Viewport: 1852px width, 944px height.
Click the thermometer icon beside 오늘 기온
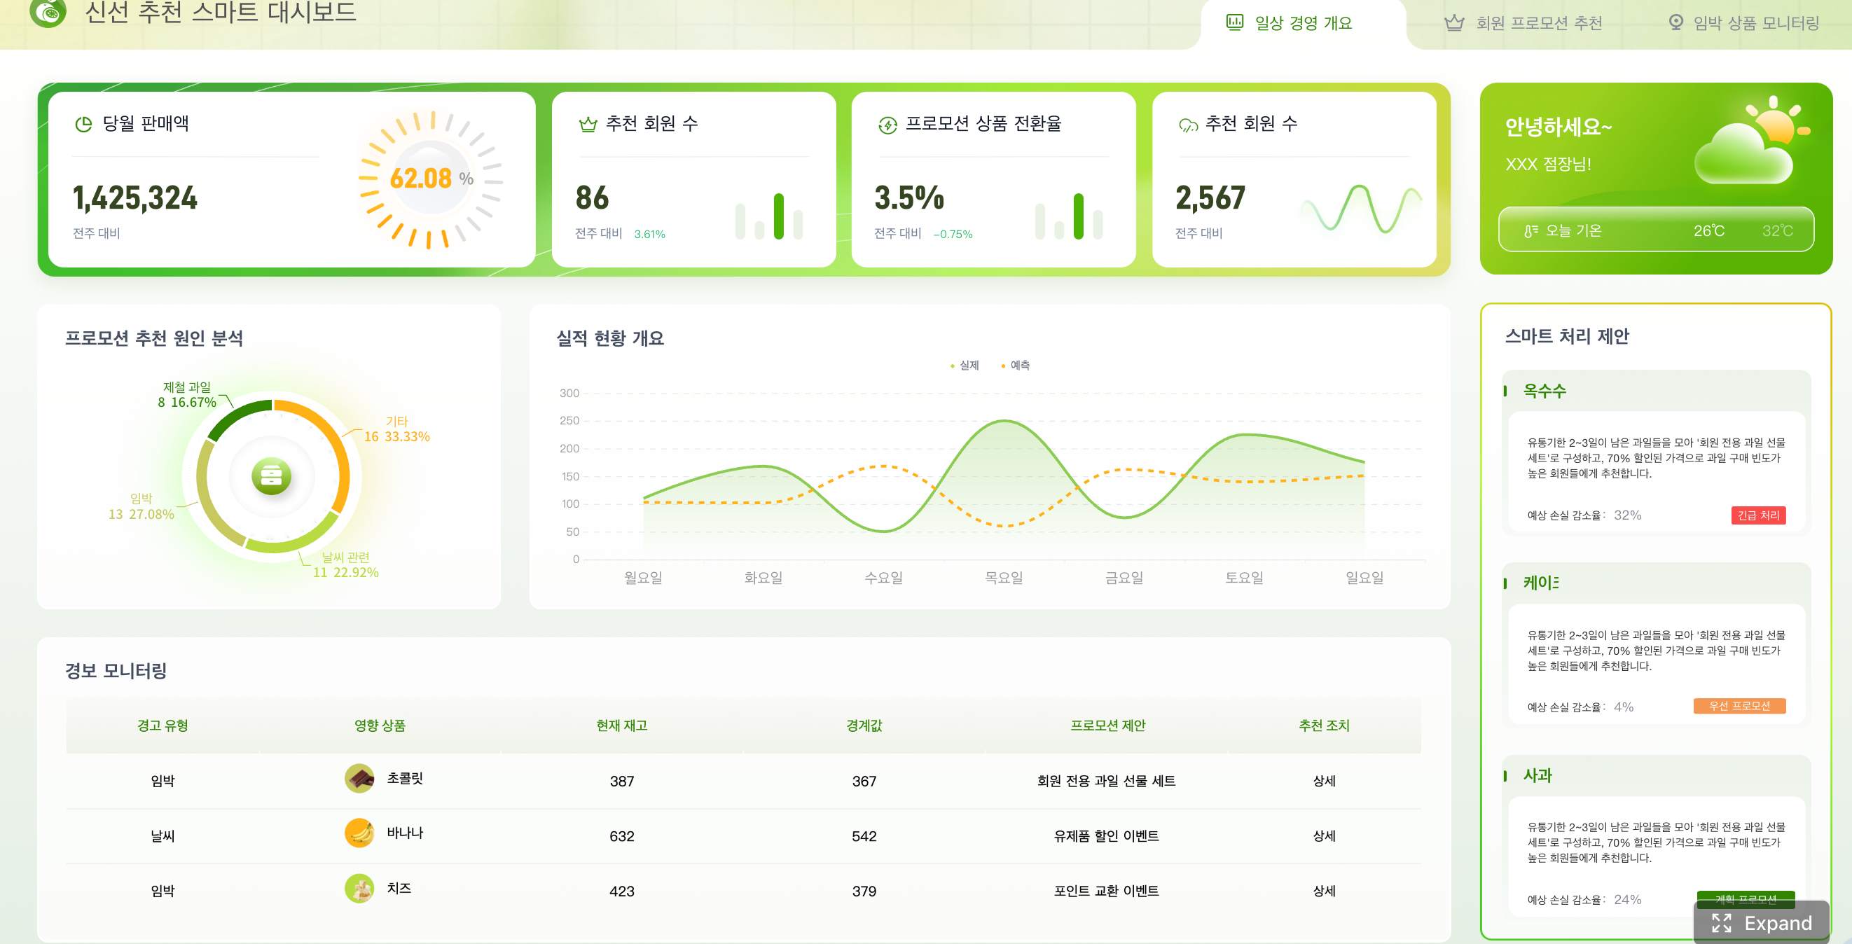(1530, 231)
